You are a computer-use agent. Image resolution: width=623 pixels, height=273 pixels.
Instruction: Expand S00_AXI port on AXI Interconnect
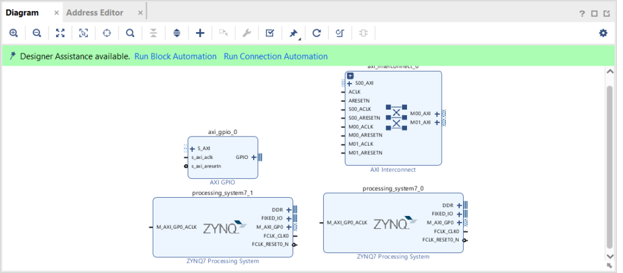pyautogui.click(x=349, y=83)
